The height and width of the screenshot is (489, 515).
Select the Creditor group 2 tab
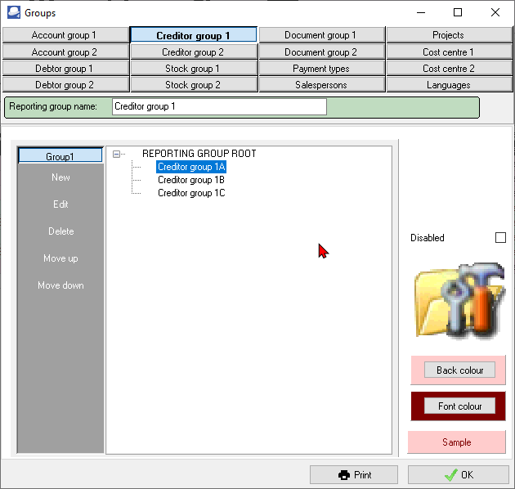coord(194,52)
